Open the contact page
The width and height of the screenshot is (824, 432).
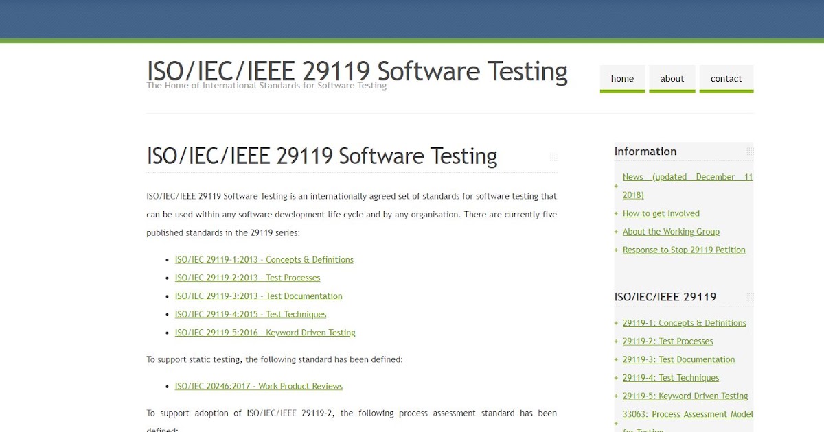coord(726,78)
